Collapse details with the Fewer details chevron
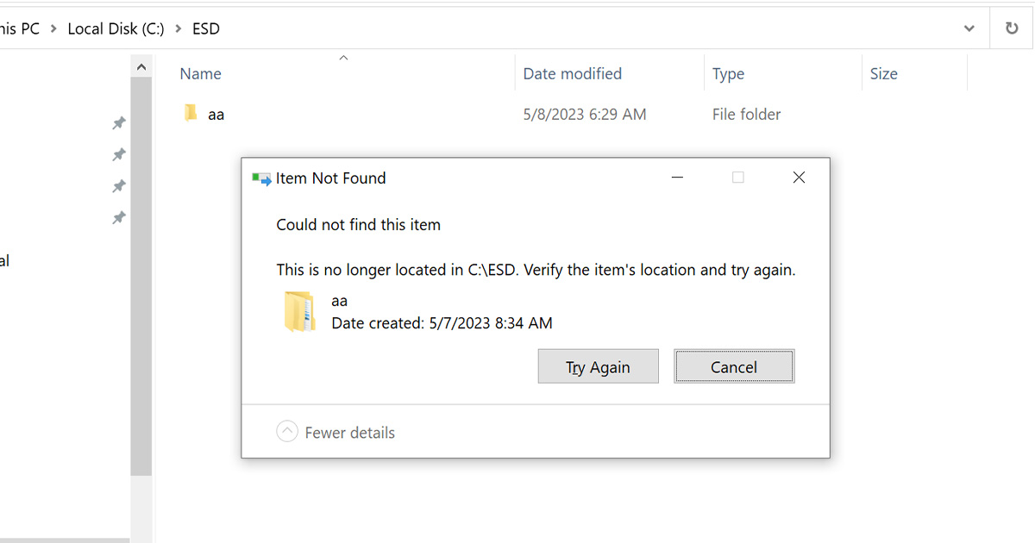1035x543 pixels. pos(287,431)
